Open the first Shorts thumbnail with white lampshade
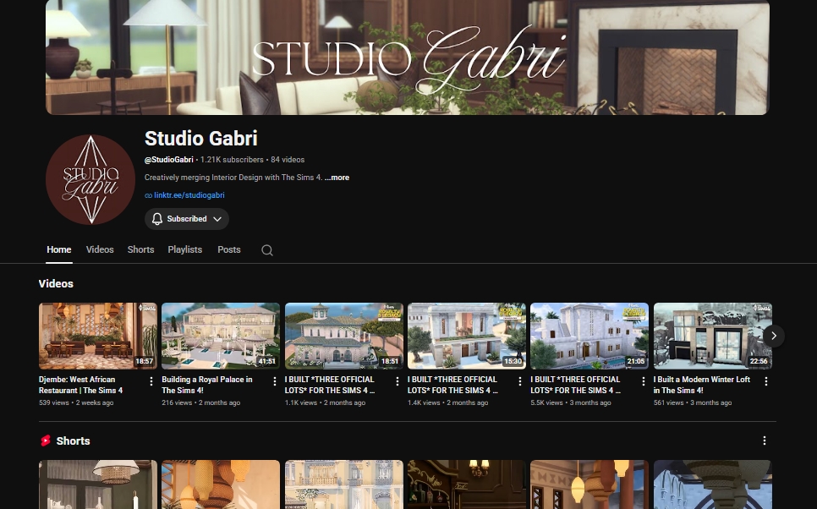This screenshot has height=509, width=817. point(98,484)
